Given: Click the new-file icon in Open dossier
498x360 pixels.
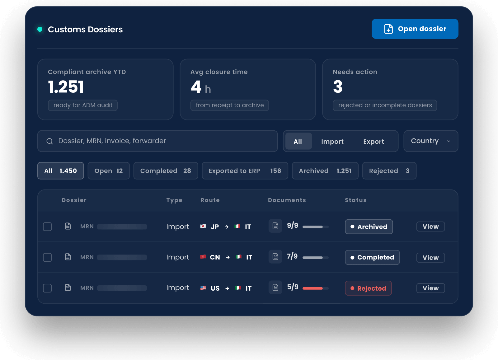Looking at the screenshot, I should tap(388, 29).
